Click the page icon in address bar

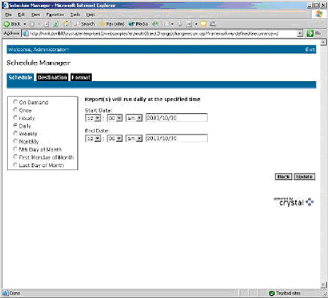click(x=26, y=34)
